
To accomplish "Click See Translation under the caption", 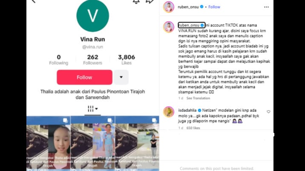I will pos(198,98).
